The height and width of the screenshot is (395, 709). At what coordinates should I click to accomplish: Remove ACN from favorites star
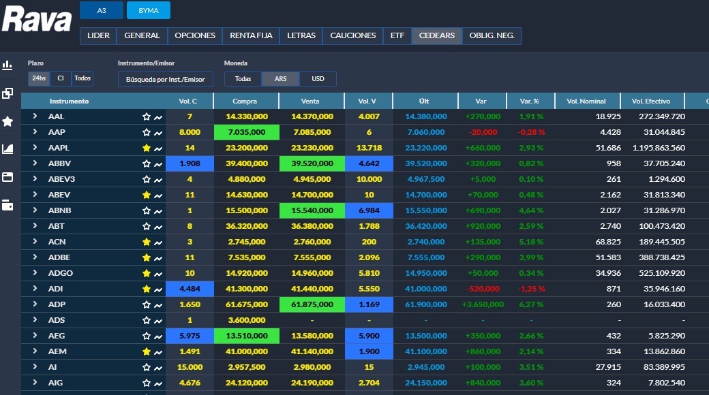(146, 242)
